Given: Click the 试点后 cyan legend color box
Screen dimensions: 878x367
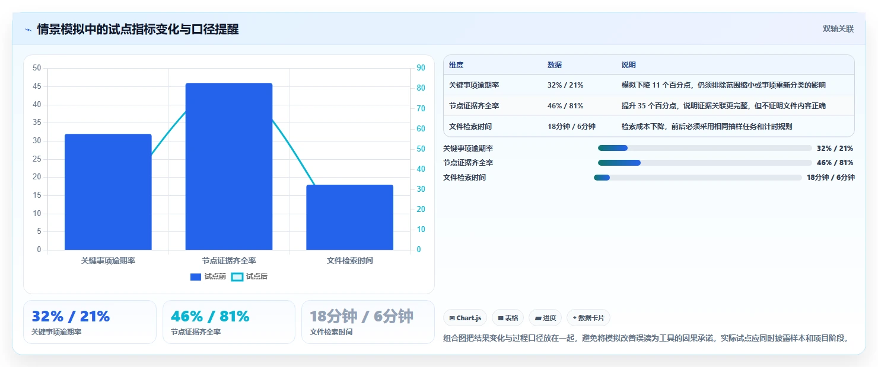Looking at the screenshot, I should 237,276.
